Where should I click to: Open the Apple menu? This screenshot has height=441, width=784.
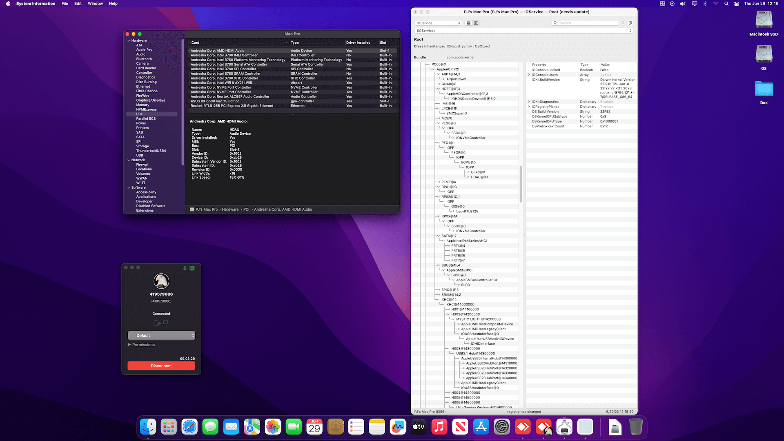tap(8, 4)
